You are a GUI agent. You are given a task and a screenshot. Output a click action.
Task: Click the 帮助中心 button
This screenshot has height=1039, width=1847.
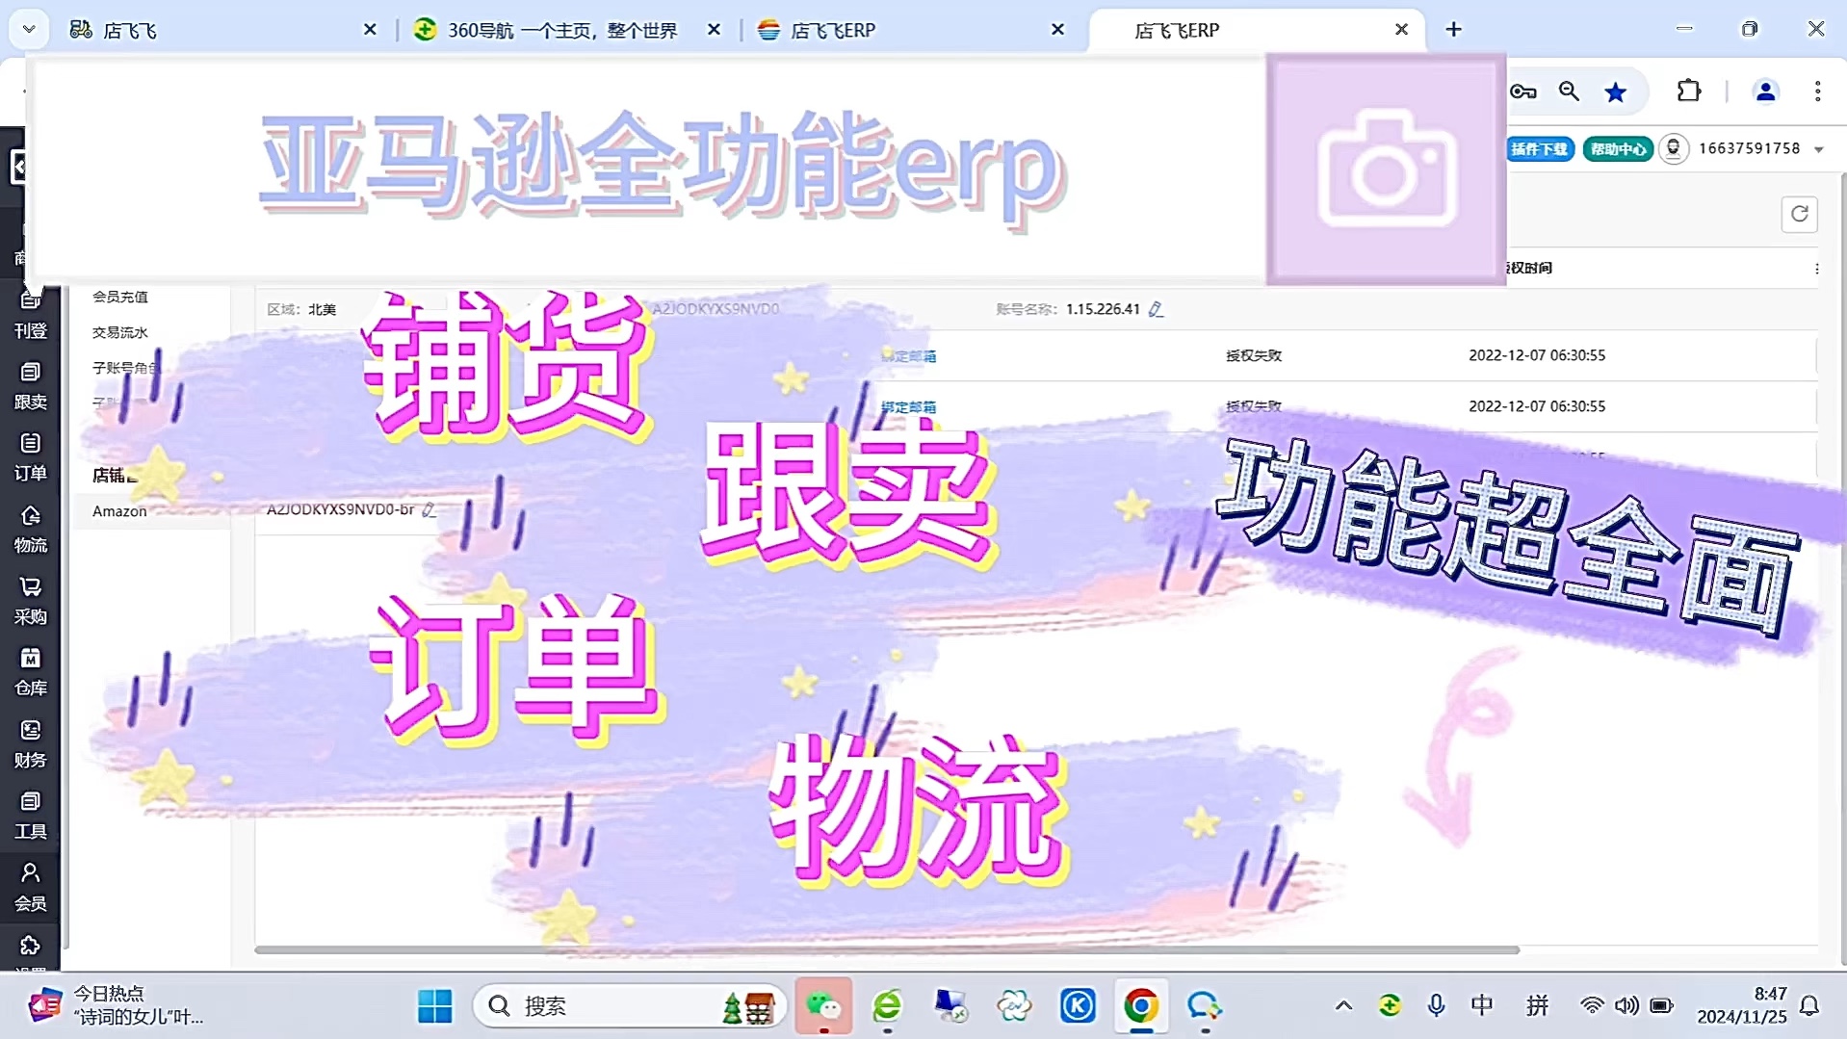point(1618,148)
